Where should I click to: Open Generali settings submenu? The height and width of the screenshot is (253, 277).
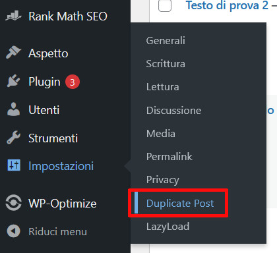(x=166, y=41)
